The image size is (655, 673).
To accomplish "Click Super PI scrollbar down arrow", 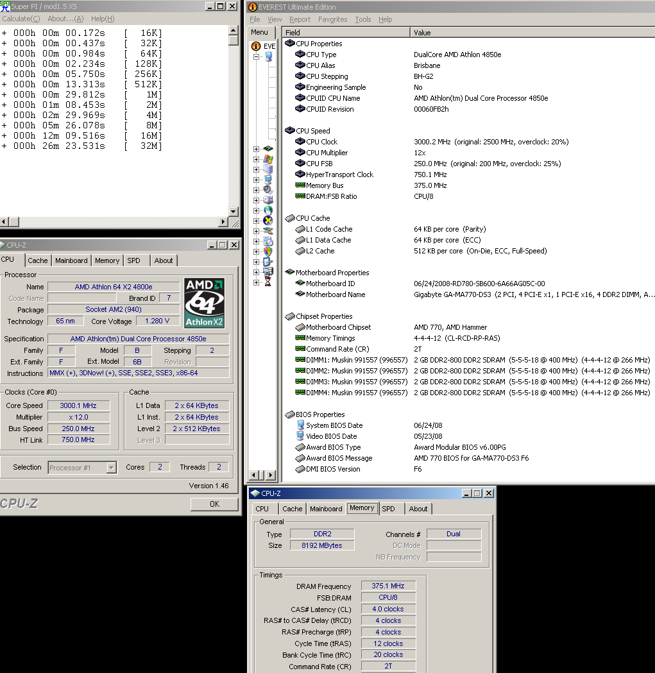I will [234, 211].
